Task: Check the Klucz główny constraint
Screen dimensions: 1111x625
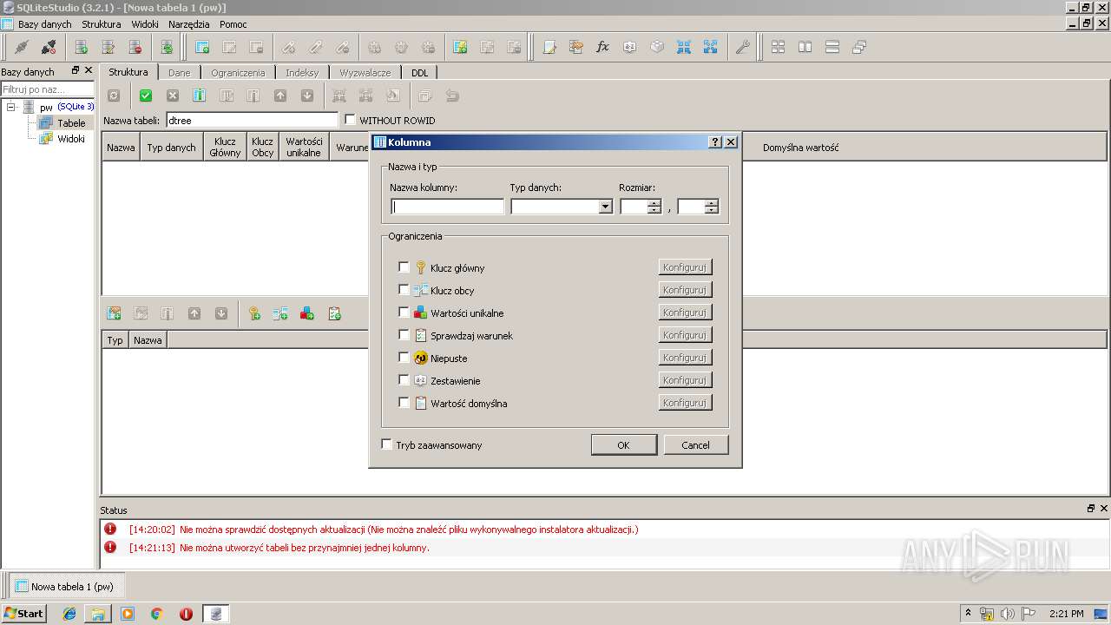Action: tap(404, 267)
